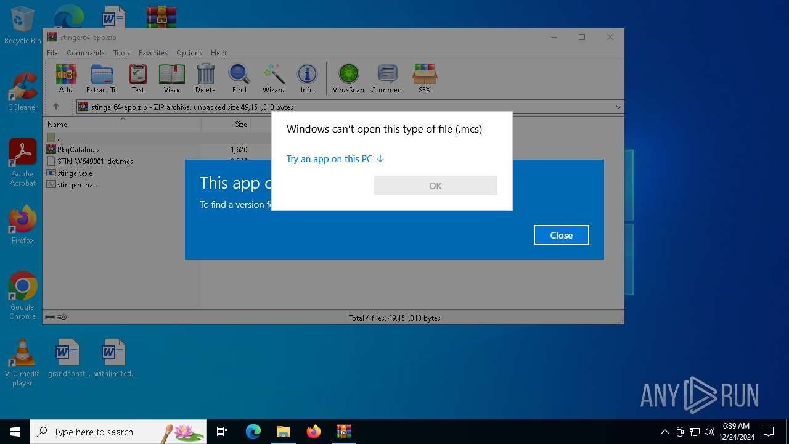The image size is (789, 444).
Task: Open the Favorites menu
Action: pyautogui.click(x=153, y=53)
